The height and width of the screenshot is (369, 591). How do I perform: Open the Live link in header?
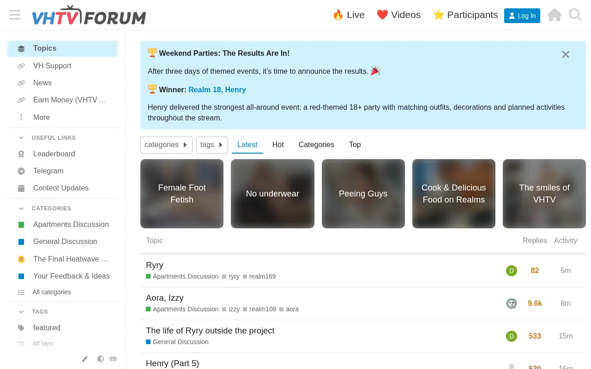coord(349,15)
